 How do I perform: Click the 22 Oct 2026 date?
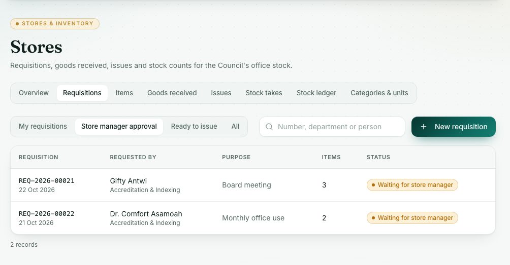coord(37,190)
